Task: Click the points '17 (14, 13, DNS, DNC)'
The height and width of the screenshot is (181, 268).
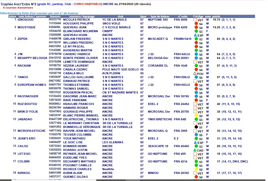Action: [x=232, y=161]
